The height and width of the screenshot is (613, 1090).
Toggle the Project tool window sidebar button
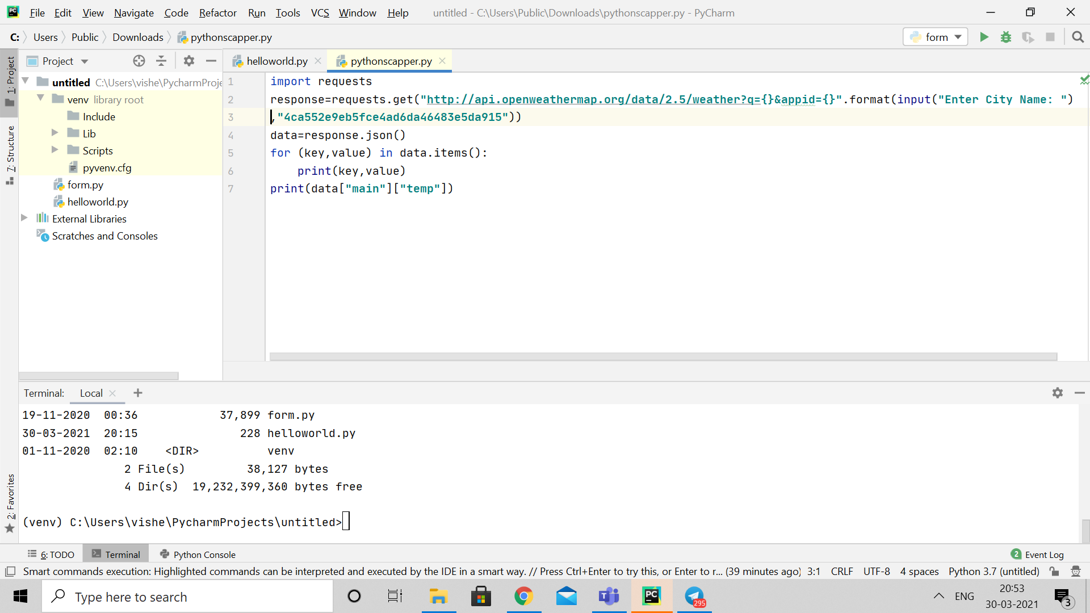(10, 79)
